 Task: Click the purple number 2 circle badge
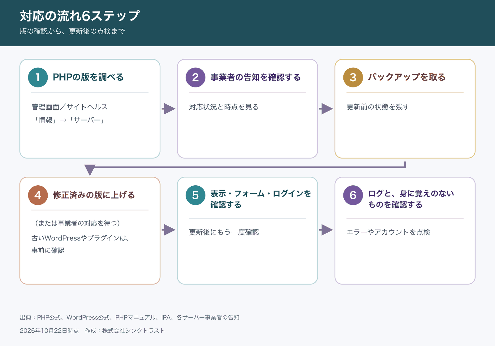pyautogui.click(x=196, y=77)
